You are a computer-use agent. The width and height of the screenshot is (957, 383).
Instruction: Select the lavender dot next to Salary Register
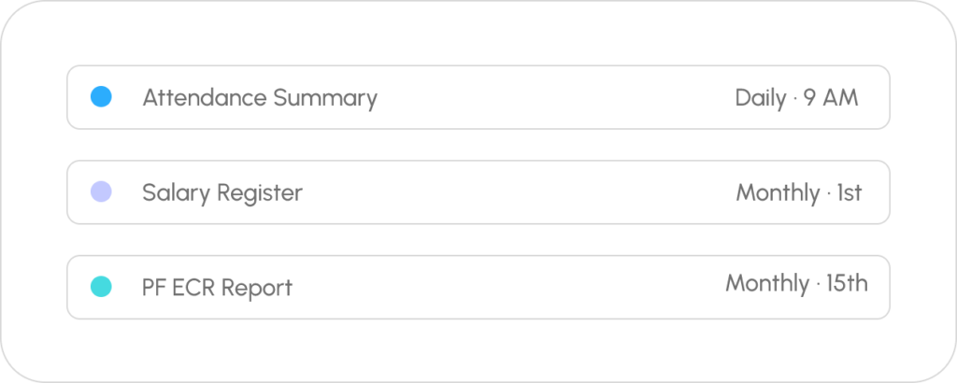click(101, 191)
